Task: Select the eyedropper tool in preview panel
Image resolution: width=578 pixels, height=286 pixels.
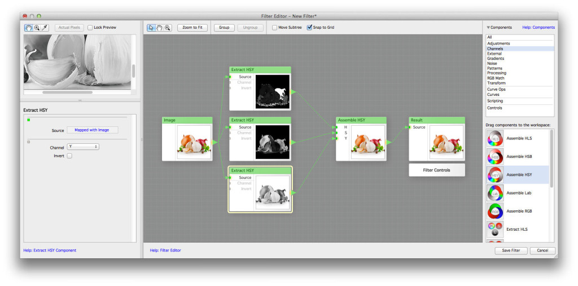Action: 45,28
